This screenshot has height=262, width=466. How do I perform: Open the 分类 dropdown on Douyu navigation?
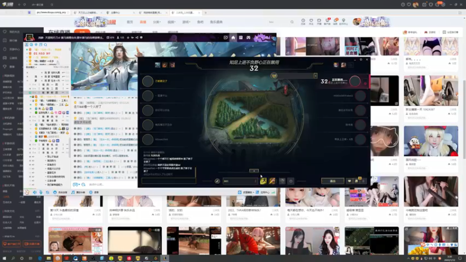point(157,22)
